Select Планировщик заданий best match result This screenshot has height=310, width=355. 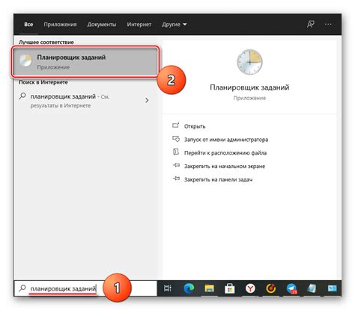[85, 62]
